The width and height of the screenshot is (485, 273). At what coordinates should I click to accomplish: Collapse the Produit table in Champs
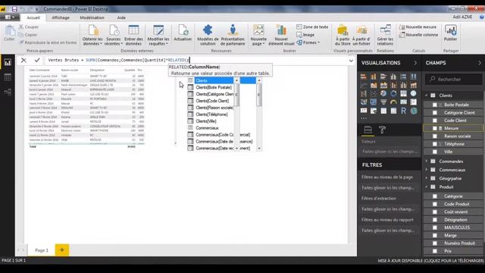coord(427,187)
